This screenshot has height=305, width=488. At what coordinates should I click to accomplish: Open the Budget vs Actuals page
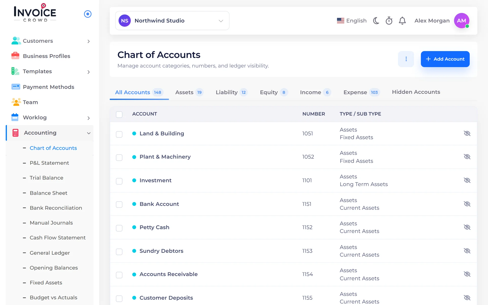pos(54,298)
